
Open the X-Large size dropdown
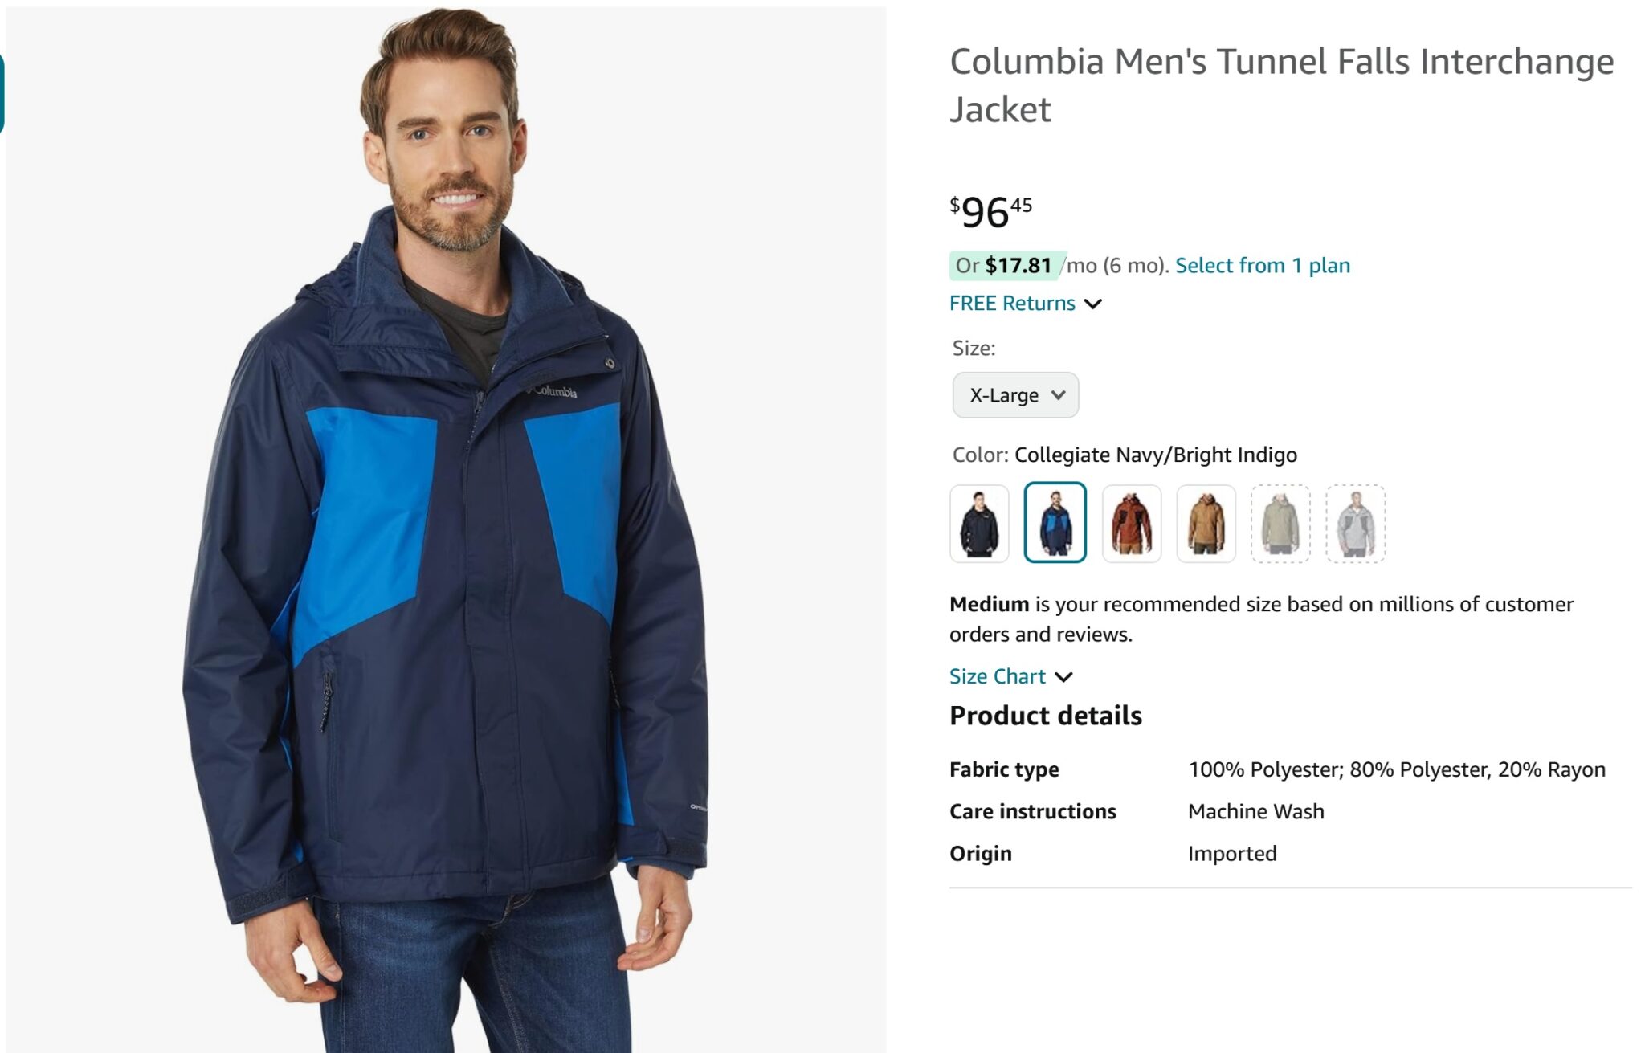1015,395
